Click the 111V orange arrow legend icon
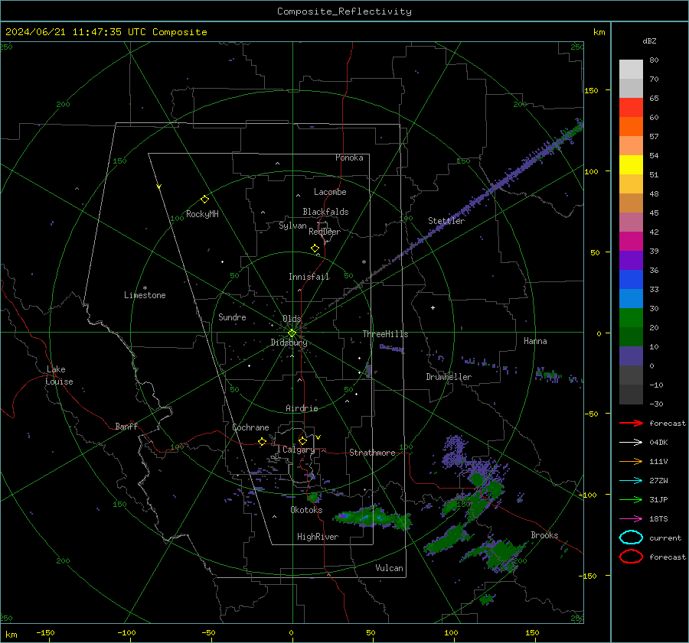The image size is (689, 643). tap(631, 461)
